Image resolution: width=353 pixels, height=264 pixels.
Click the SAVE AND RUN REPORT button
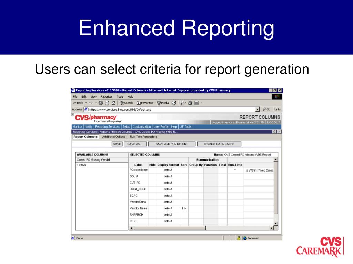point(172,144)
